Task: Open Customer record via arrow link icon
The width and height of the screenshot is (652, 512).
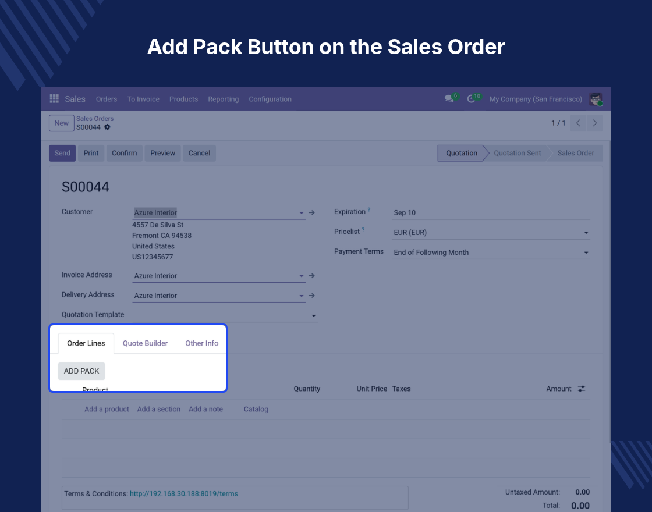Action: pyautogui.click(x=311, y=212)
